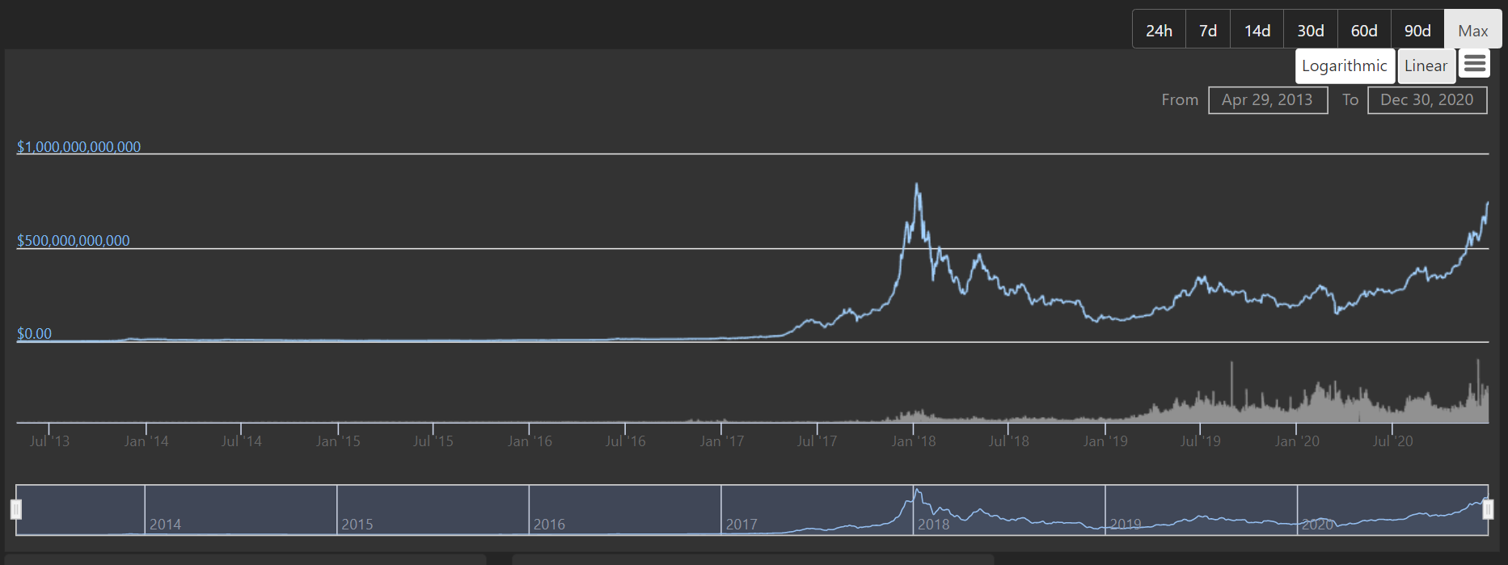
Task: Click the From date field
Action: pos(1267,100)
